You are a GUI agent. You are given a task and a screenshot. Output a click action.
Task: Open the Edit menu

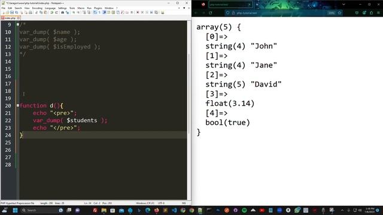tap(10, 8)
